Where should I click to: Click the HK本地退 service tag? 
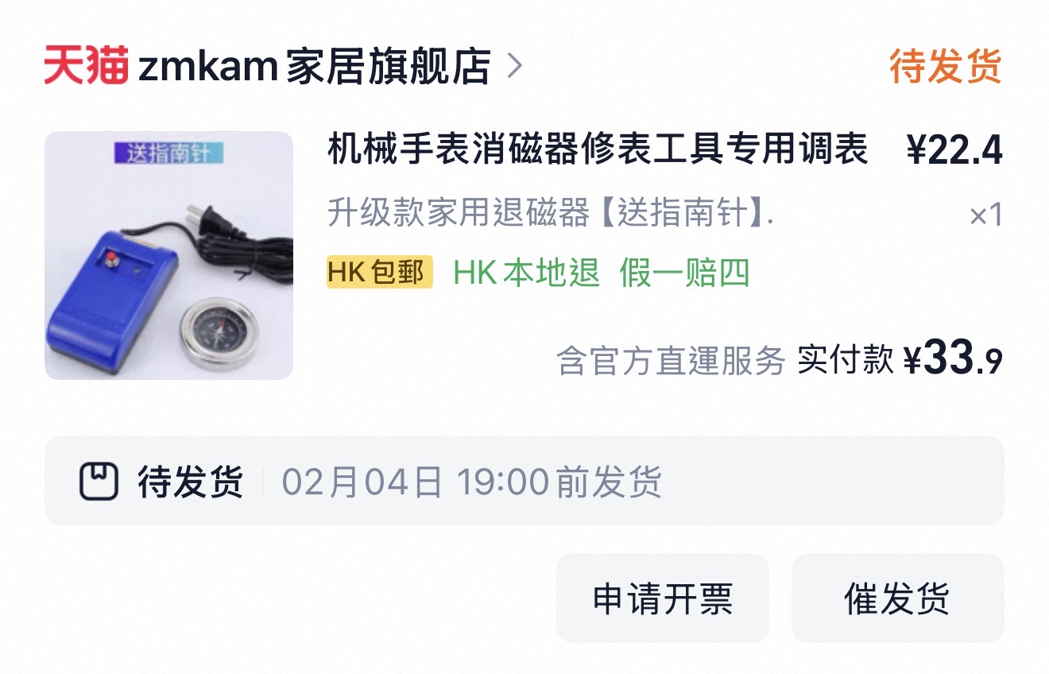point(526,273)
